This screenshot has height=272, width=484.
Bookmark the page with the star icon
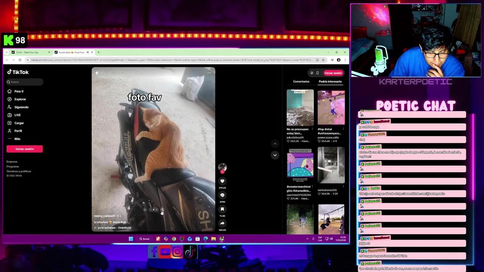323,60
